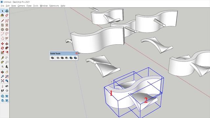
Task: Click the Previous view tool
Action: [7, 81]
